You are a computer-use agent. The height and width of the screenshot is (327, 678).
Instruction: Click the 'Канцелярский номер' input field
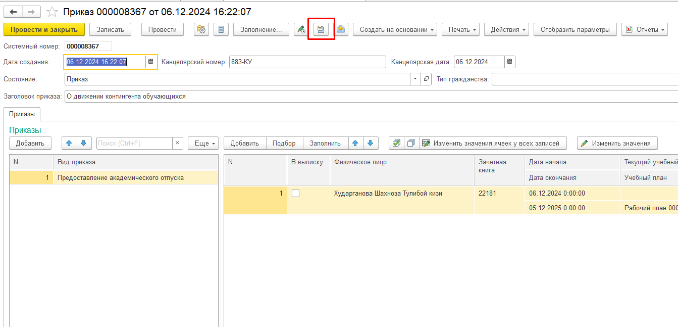307,62
